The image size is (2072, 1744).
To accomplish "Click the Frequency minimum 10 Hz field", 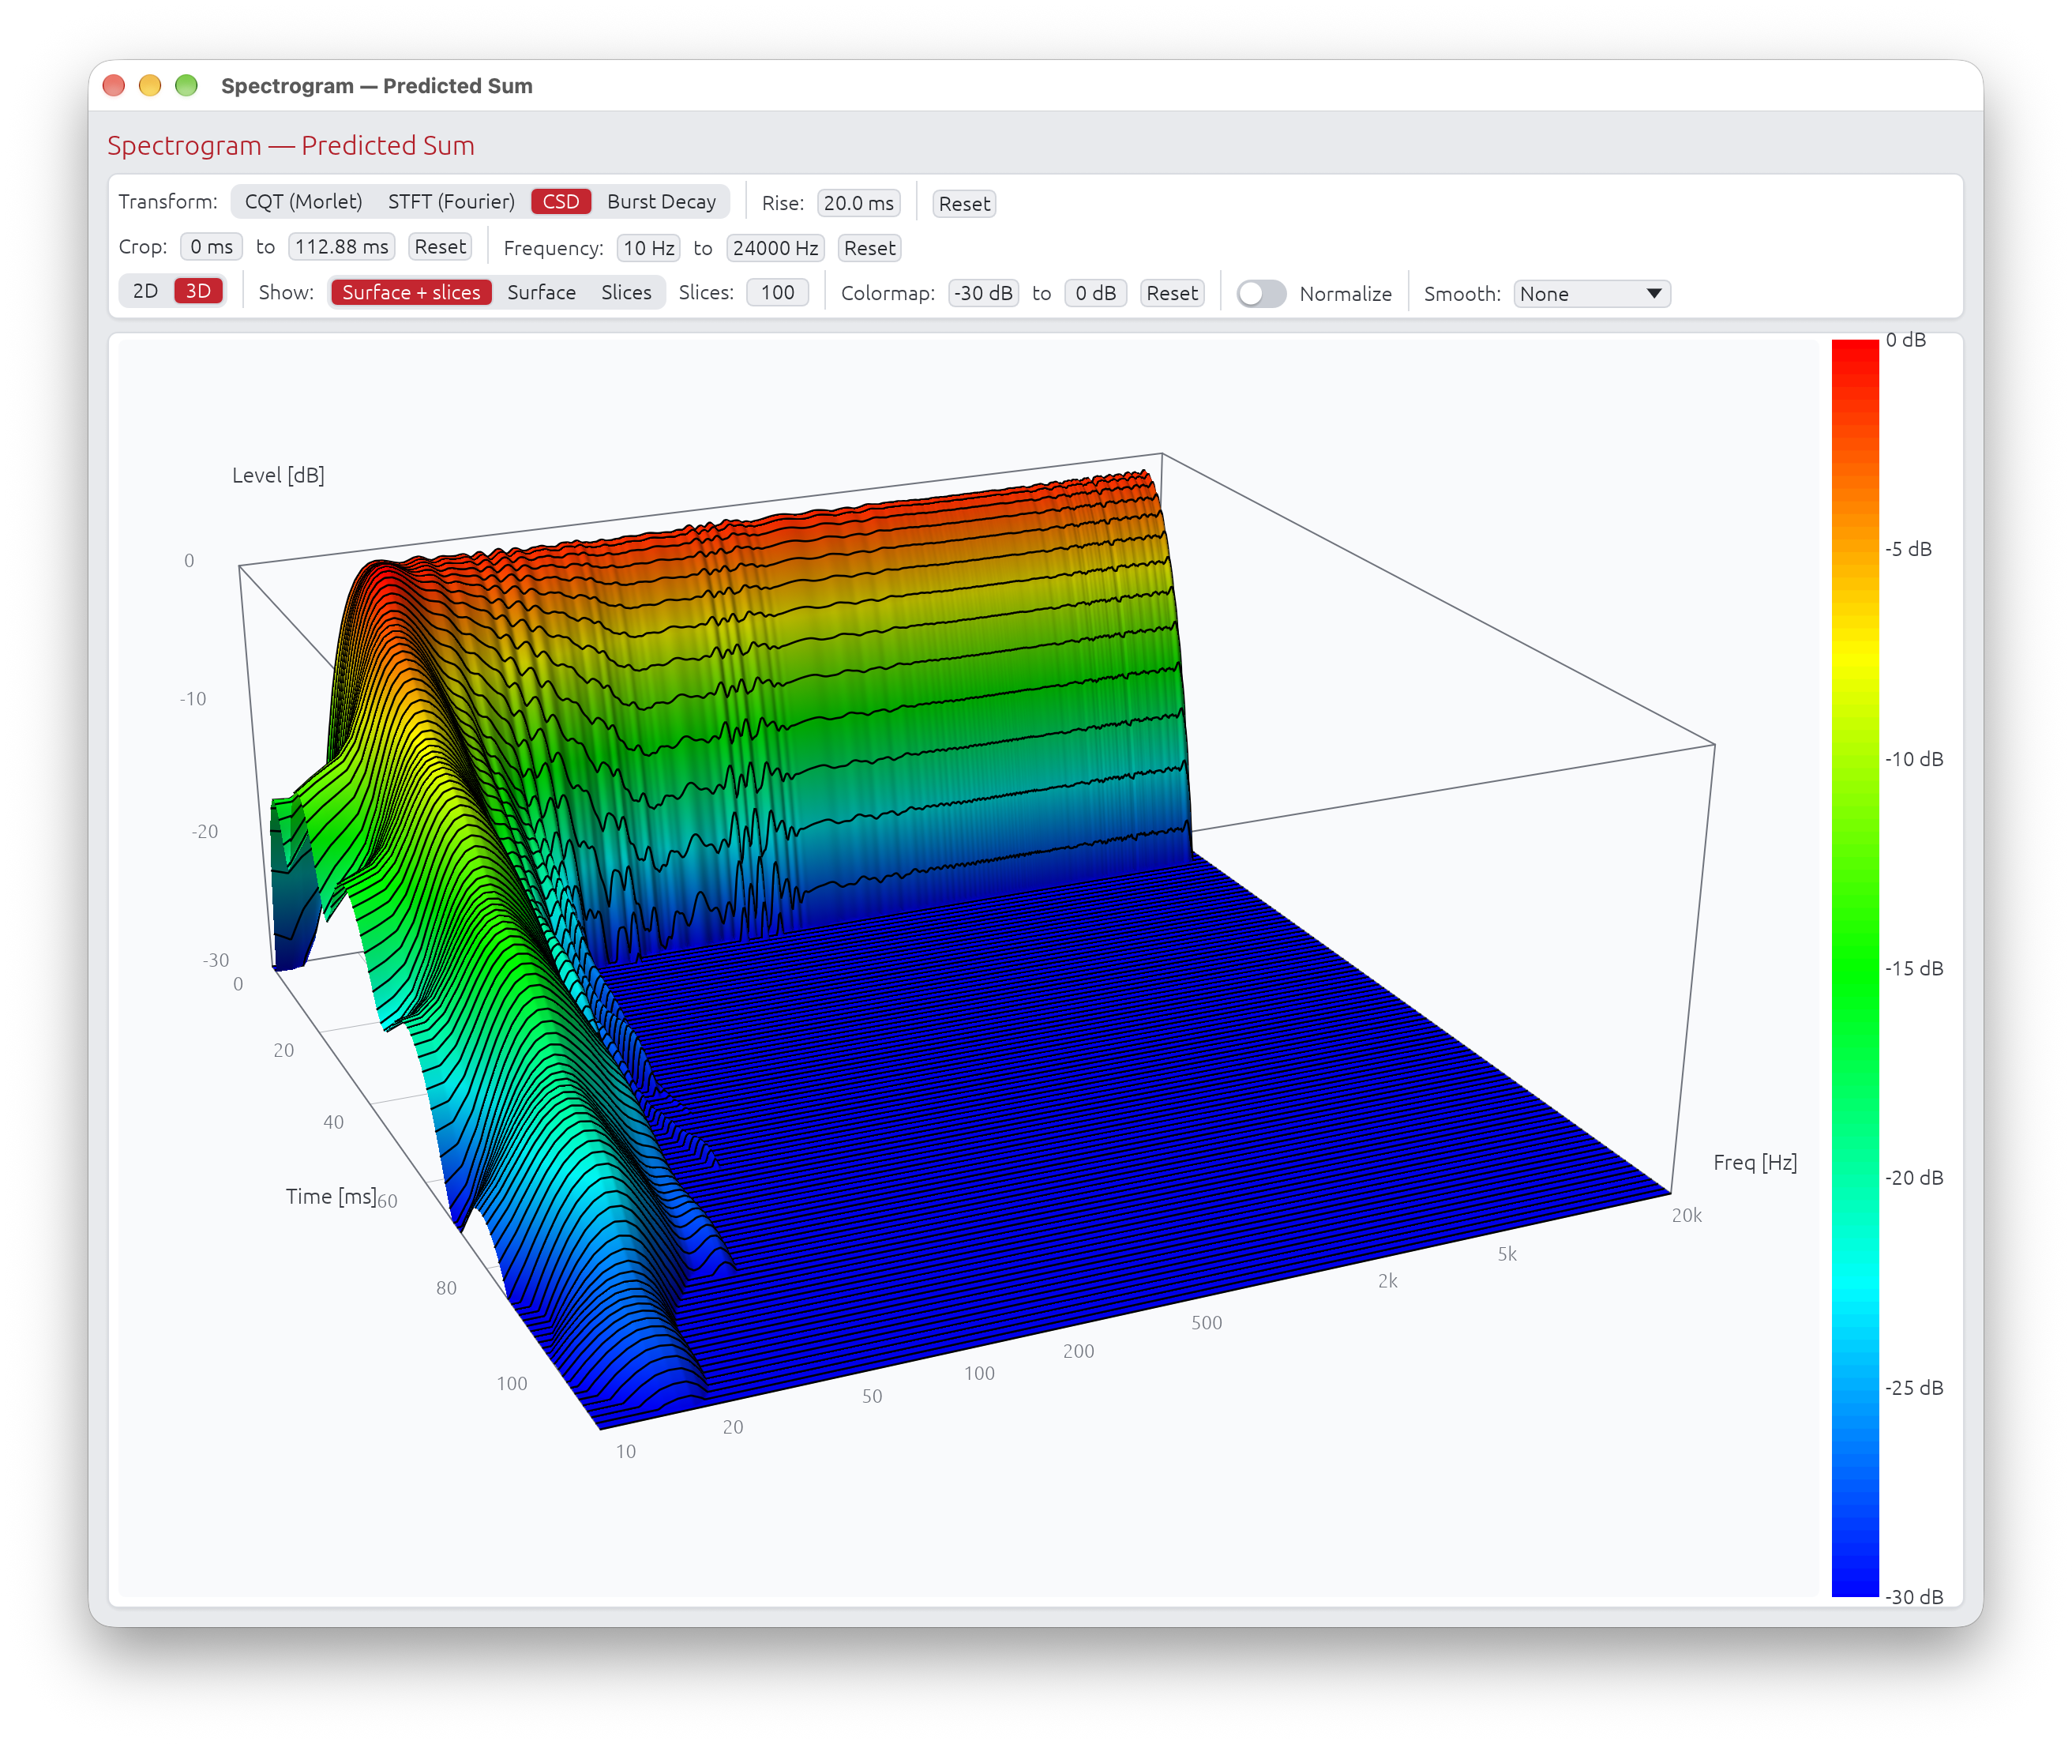I will pyautogui.click(x=648, y=248).
